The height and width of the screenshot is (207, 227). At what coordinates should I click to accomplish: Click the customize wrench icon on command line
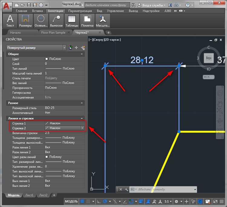(x=126, y=189)
